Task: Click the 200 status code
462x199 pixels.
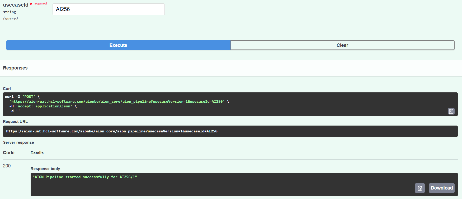Action: pos(7,166)
